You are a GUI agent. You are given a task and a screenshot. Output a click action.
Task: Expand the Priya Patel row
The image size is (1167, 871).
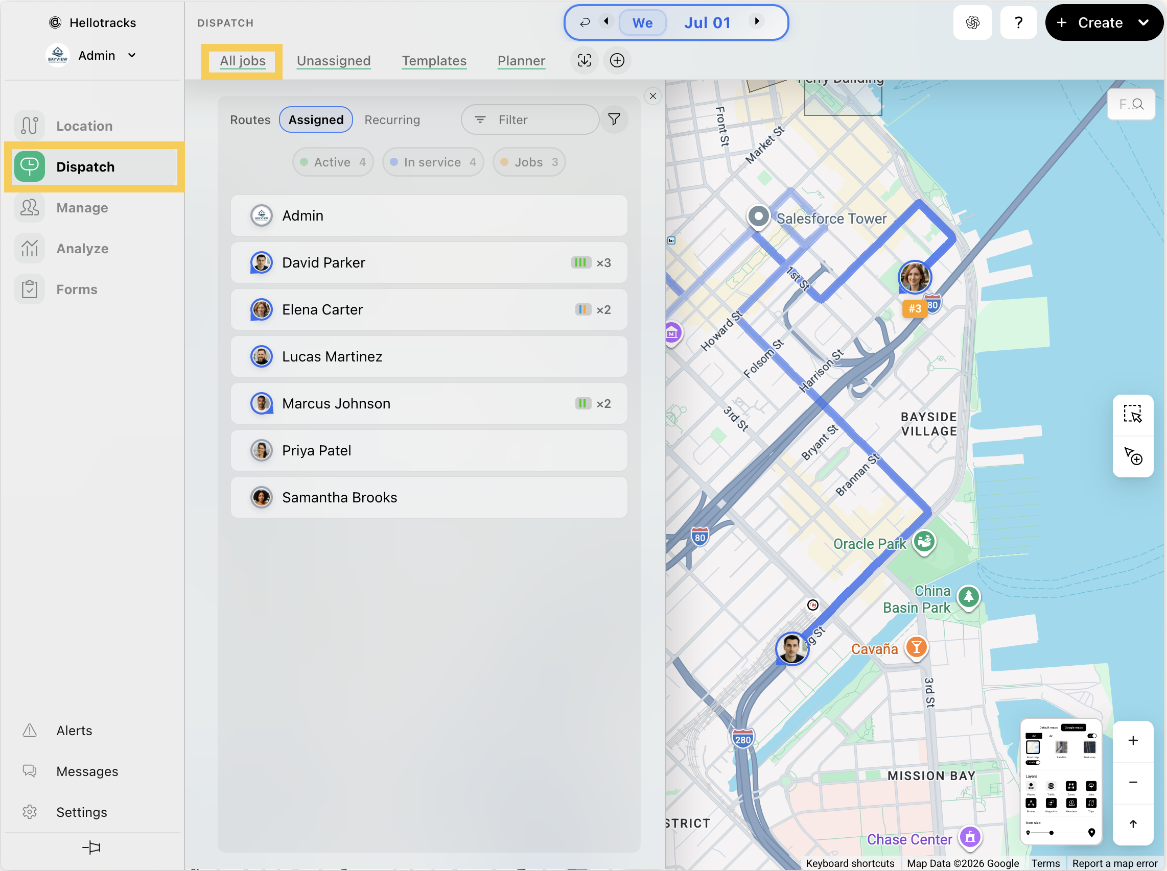point(429,450)
